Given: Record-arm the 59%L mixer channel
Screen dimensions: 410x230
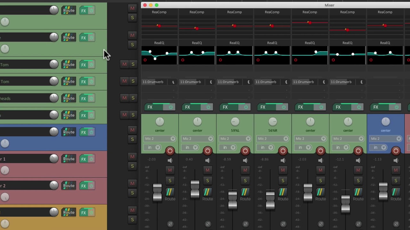Looking at the screenshot, I should point(245,151).
